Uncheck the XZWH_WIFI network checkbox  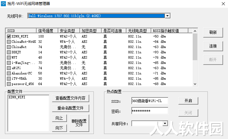click(x=9, y=36)
